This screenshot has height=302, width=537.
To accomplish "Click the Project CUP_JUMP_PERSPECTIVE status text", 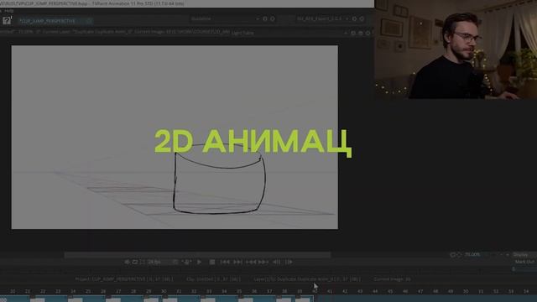I will pyautogui.click(x=124, y=279).
